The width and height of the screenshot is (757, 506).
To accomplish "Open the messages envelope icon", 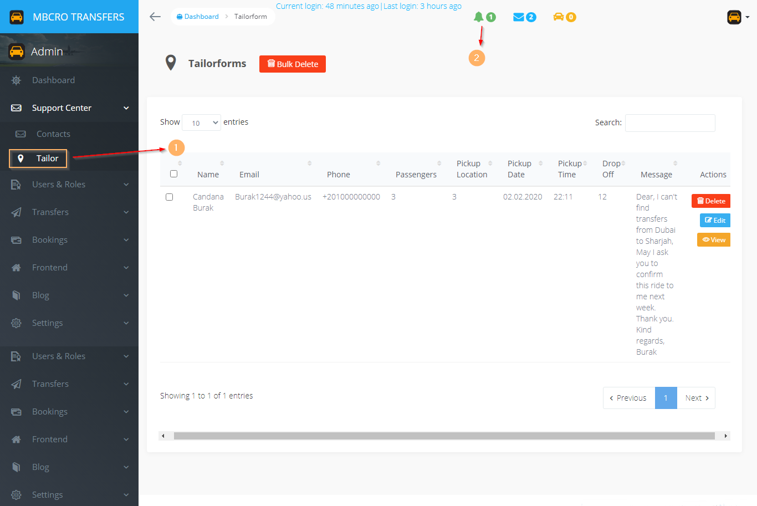I will [x=519, y=17].
